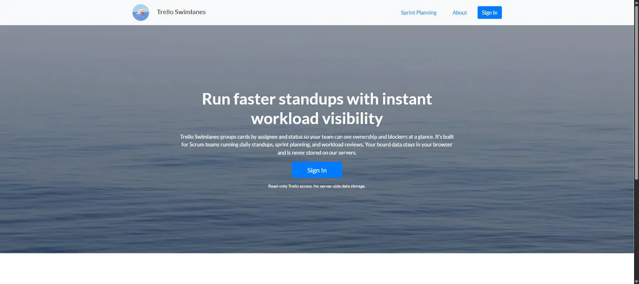Click the Trello Swimlanes description paragraph

(x=317, y=144)
